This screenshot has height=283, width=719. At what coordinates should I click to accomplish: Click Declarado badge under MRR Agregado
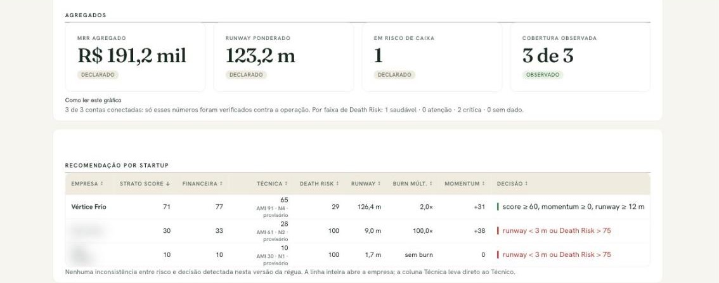click(98, 75)
